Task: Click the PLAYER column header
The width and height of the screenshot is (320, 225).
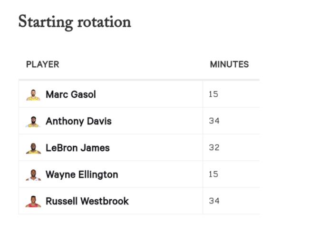Action: coord(43,65)
